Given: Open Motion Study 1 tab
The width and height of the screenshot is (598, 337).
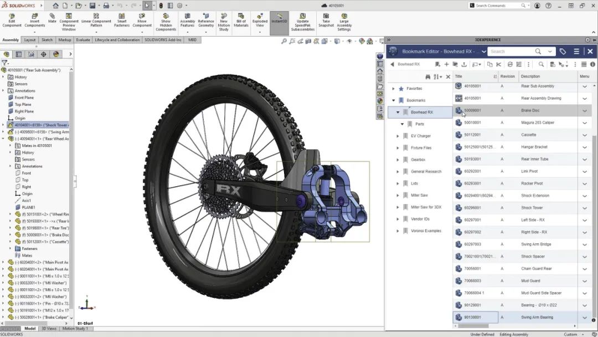Looking at the screenshot, I should (75, 329).
